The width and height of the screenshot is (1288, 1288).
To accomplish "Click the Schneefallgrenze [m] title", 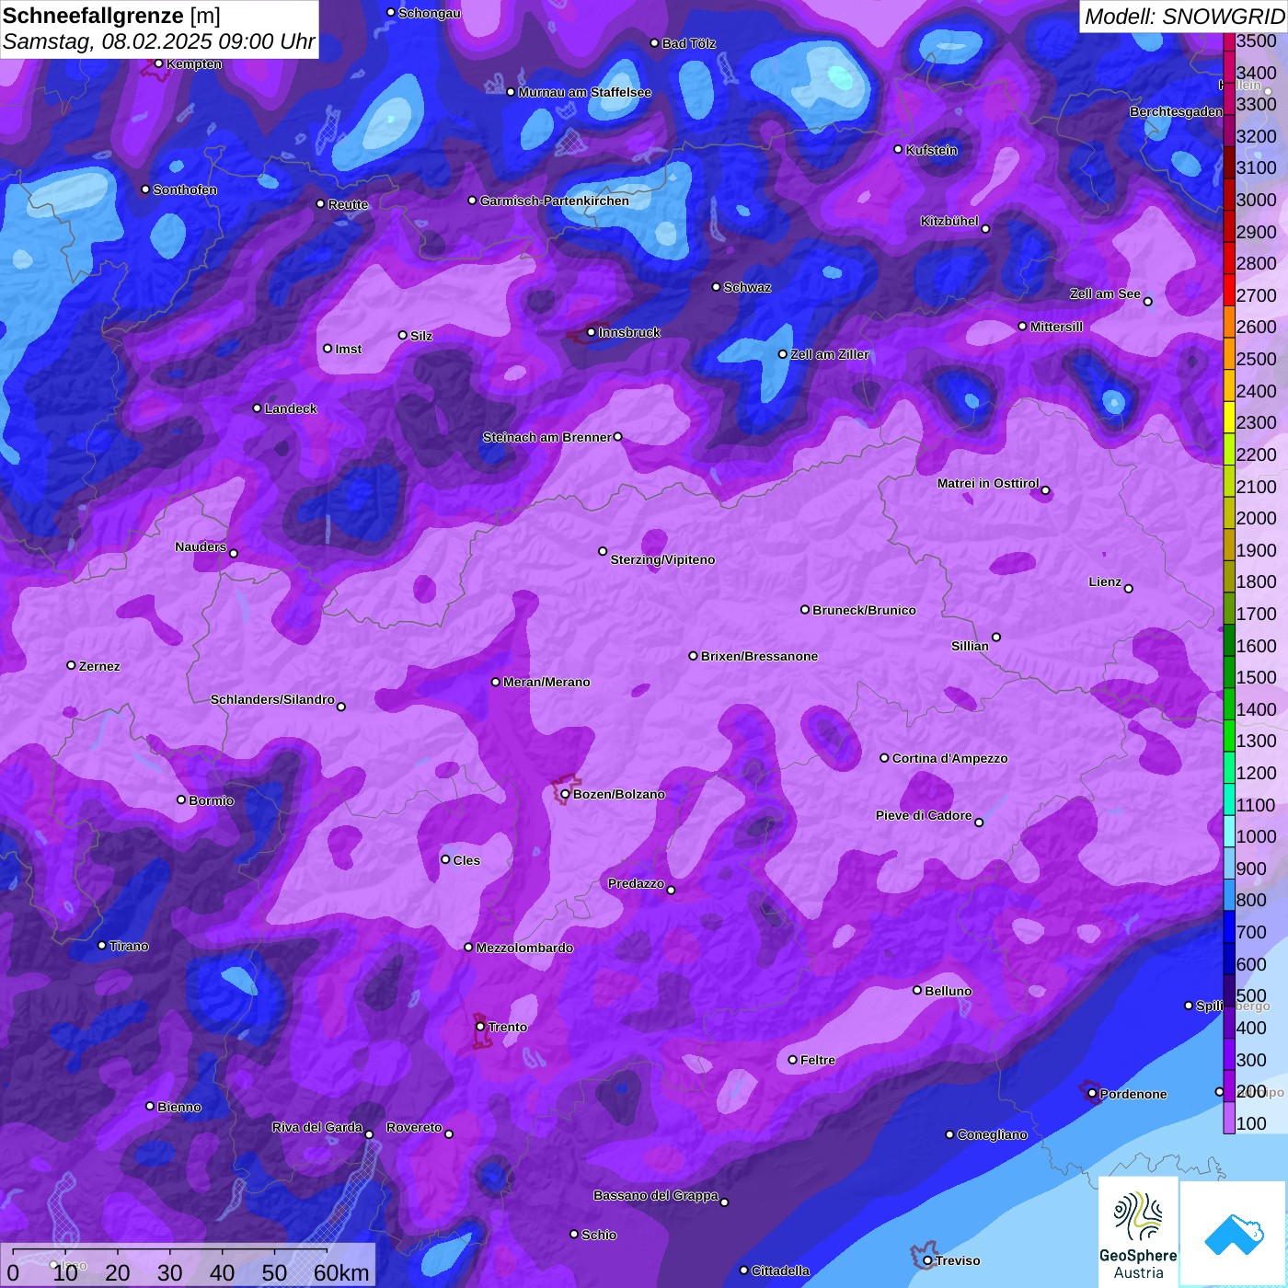I will coord(111,16).
